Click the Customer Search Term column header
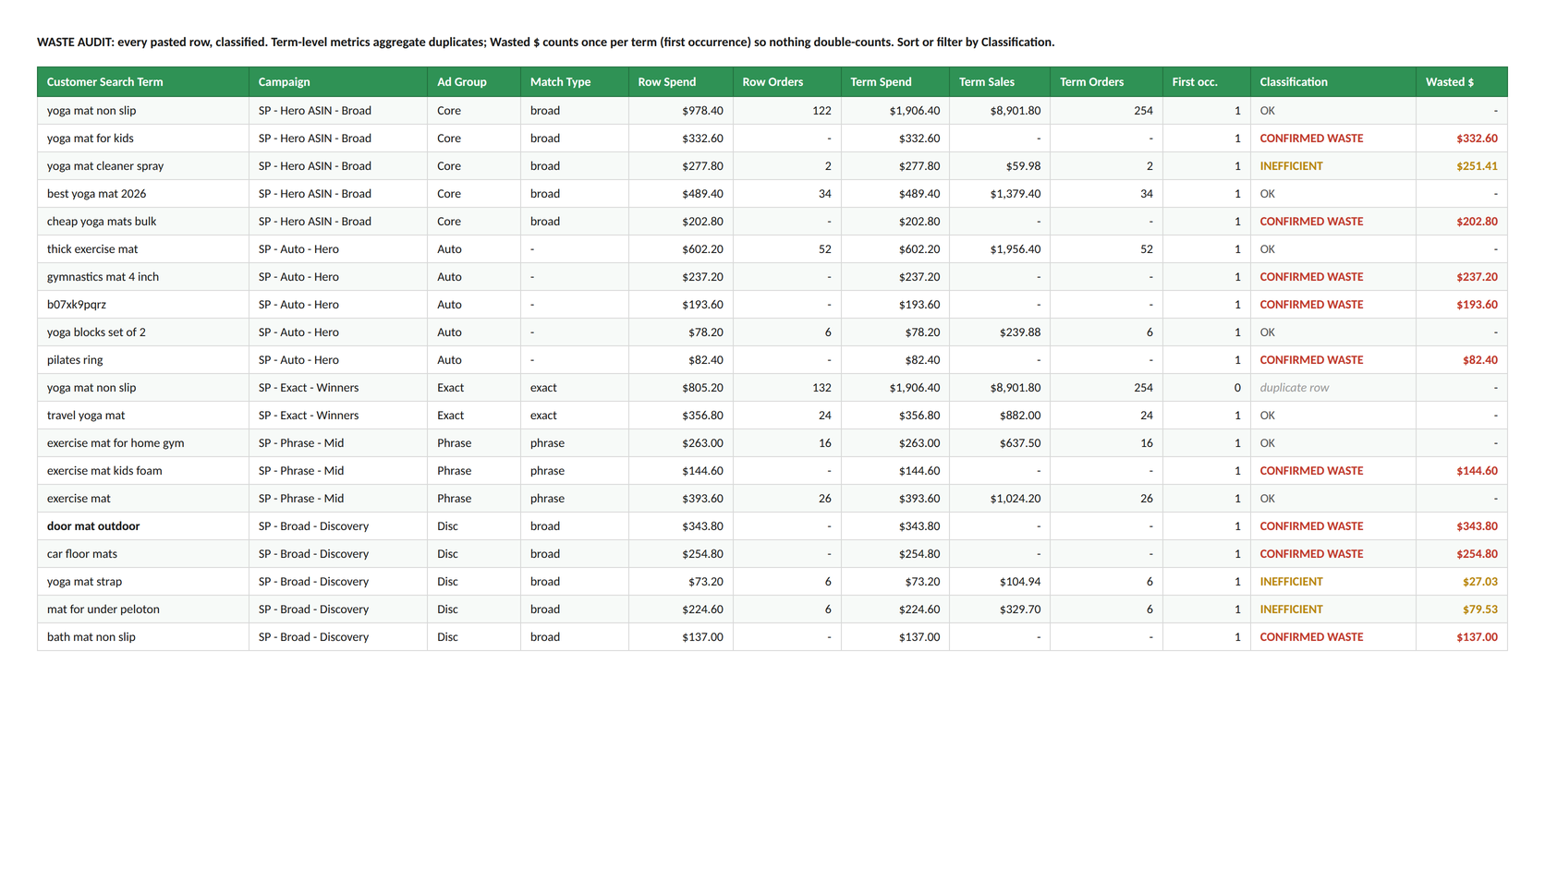1545x869 pixels. (142, 82)
